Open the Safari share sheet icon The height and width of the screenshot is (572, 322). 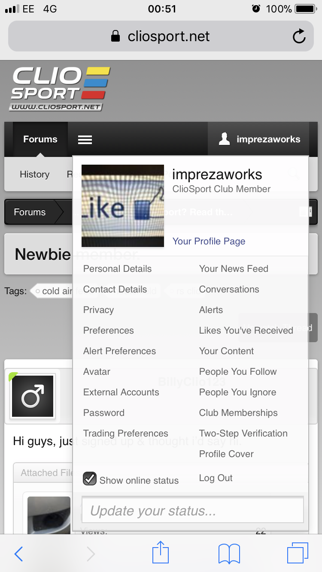[161, 553]
